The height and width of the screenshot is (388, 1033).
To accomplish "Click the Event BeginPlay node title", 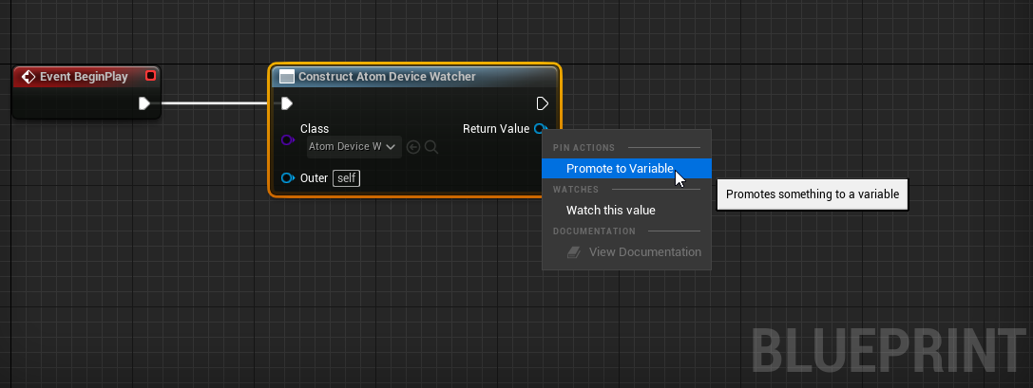I will pyautogui.click(x=84, y=77).
